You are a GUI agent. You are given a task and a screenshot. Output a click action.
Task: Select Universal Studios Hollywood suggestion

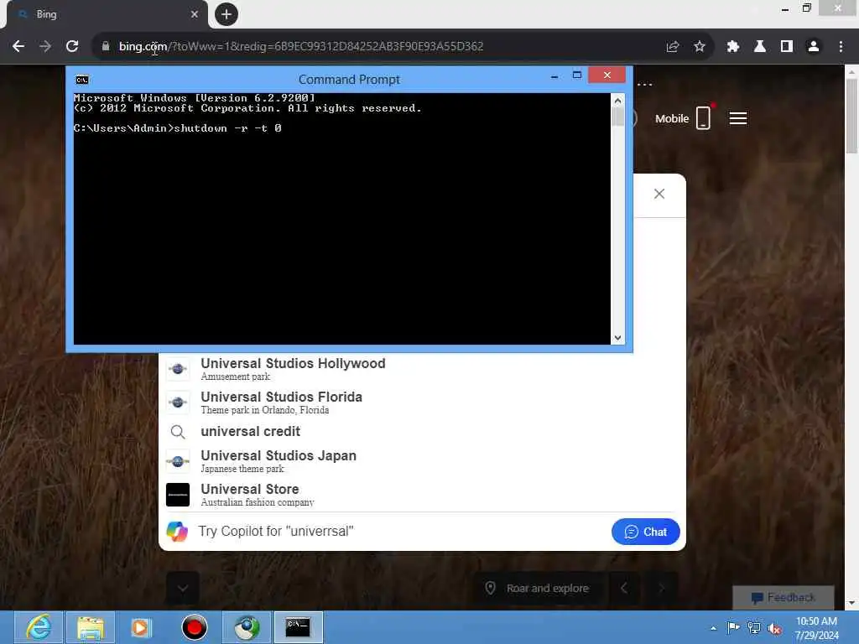point(422,369)
